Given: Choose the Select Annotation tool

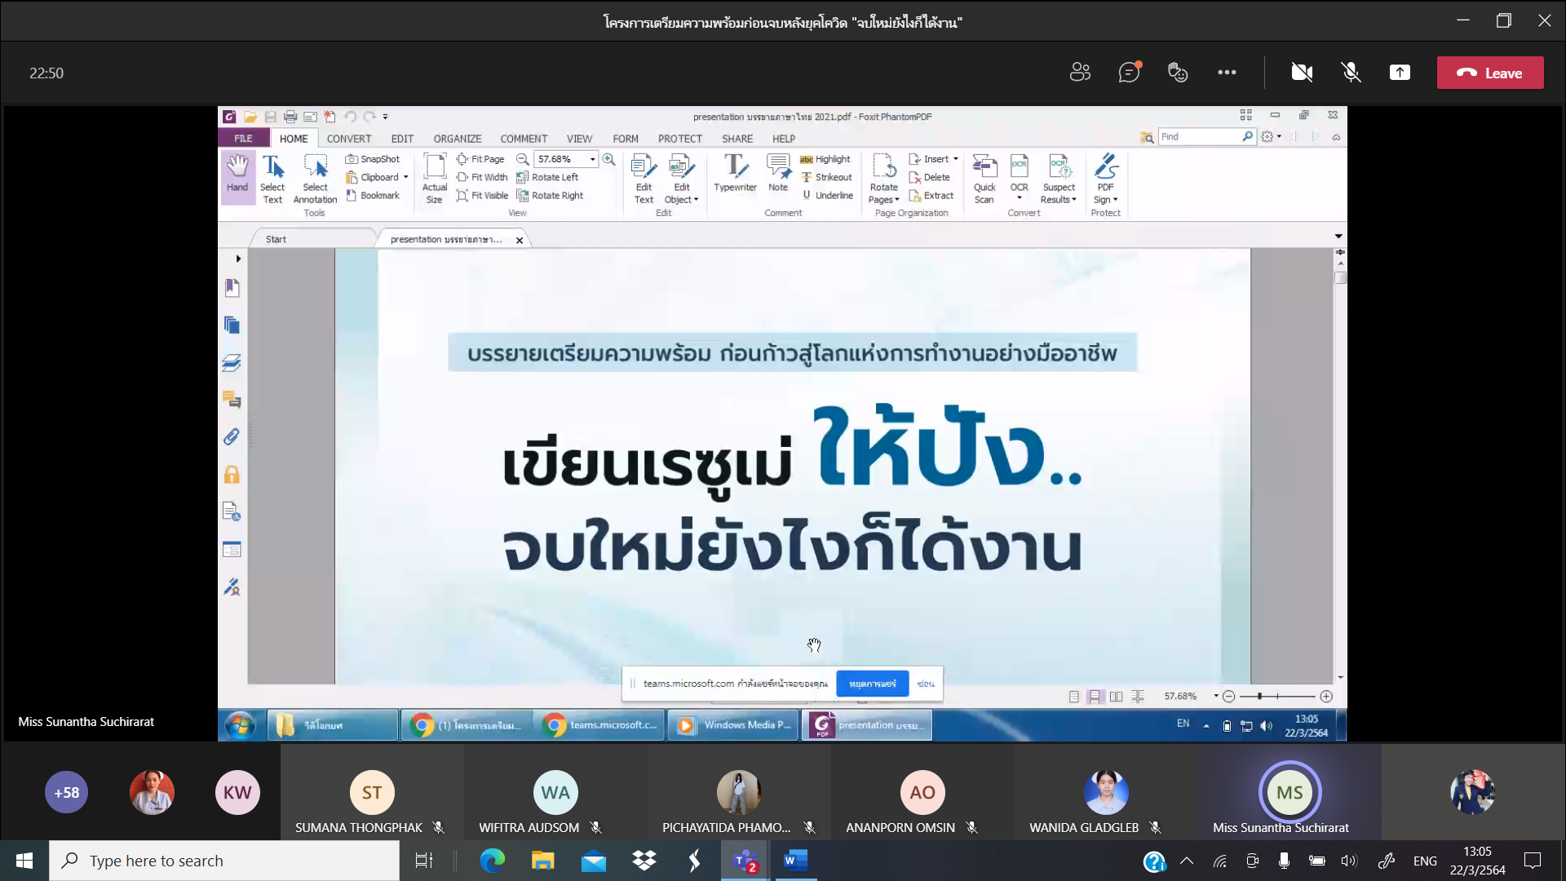Looking at the screenshot, I should [315, 179].
